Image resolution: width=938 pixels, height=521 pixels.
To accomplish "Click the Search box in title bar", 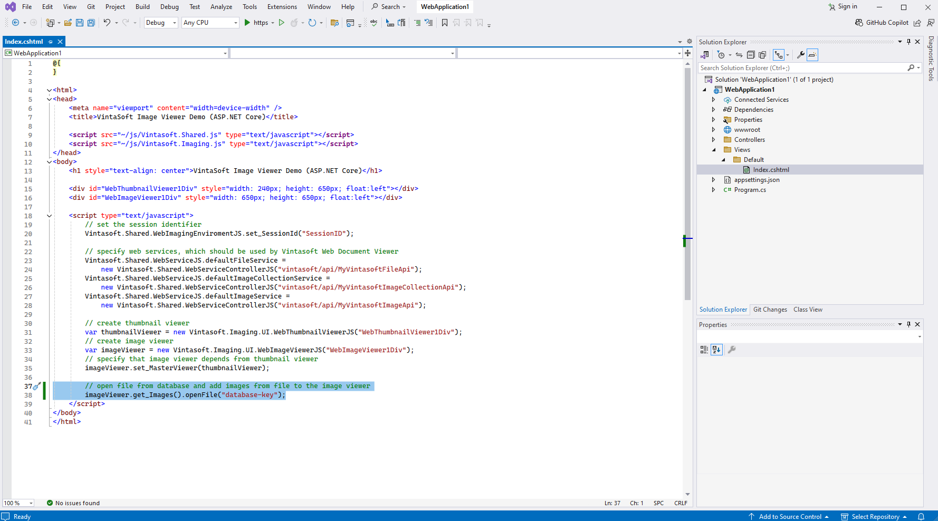I will pyautogui.click(x=389, y=7).
